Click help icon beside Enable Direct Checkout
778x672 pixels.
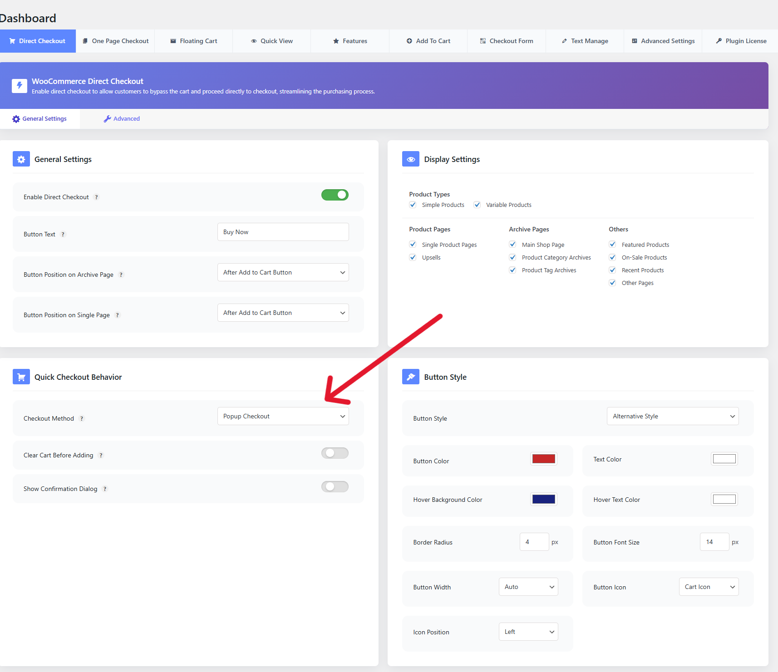coord(96,197)
